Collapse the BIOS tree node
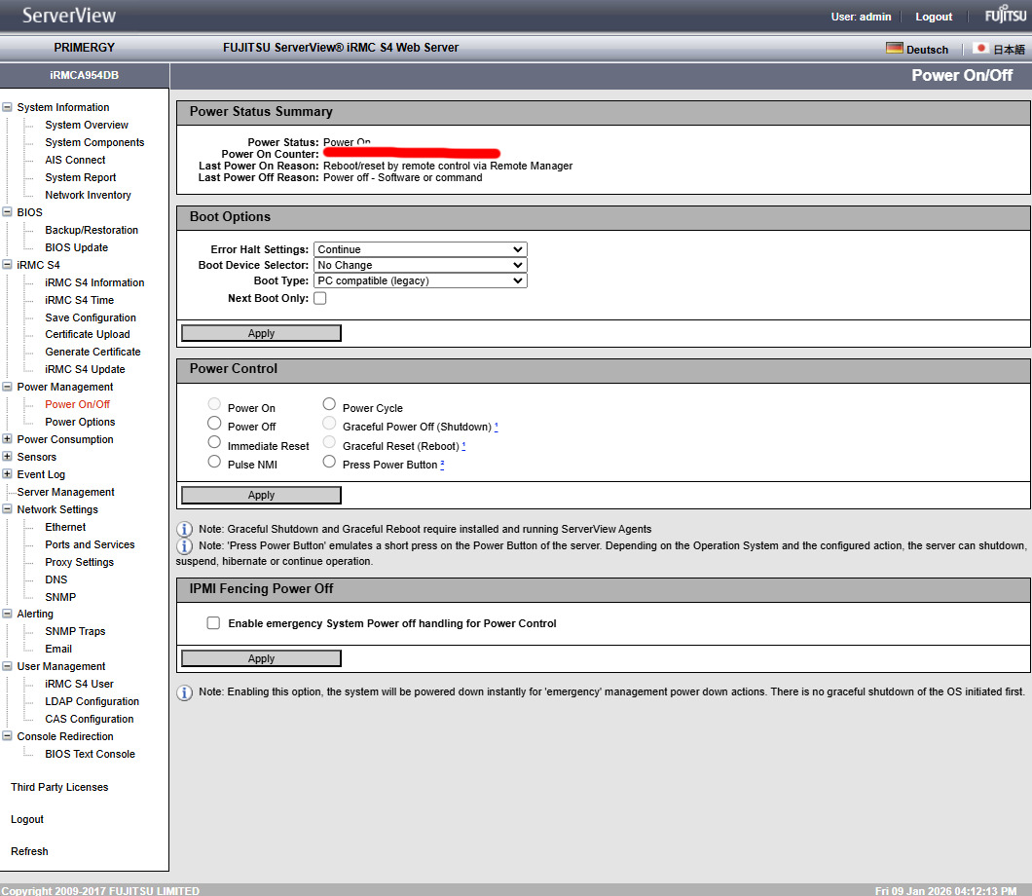The image size is (1032, 896). (x=7, y=212)
